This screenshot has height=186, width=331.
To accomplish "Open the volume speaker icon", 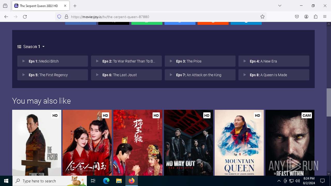I will 298,181.
